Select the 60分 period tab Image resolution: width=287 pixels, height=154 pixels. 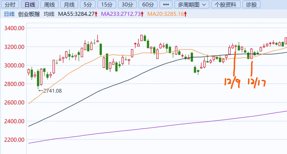[148, 5]
